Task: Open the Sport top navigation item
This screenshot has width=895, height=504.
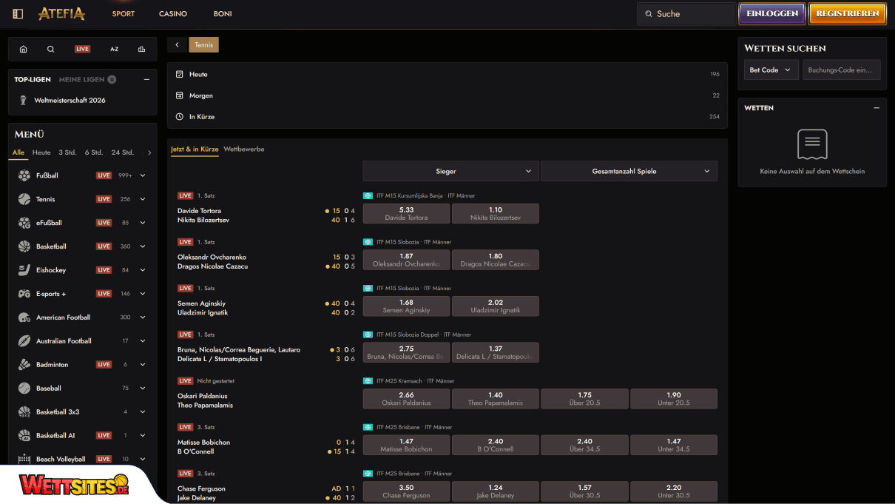Action: pos(124,14)
